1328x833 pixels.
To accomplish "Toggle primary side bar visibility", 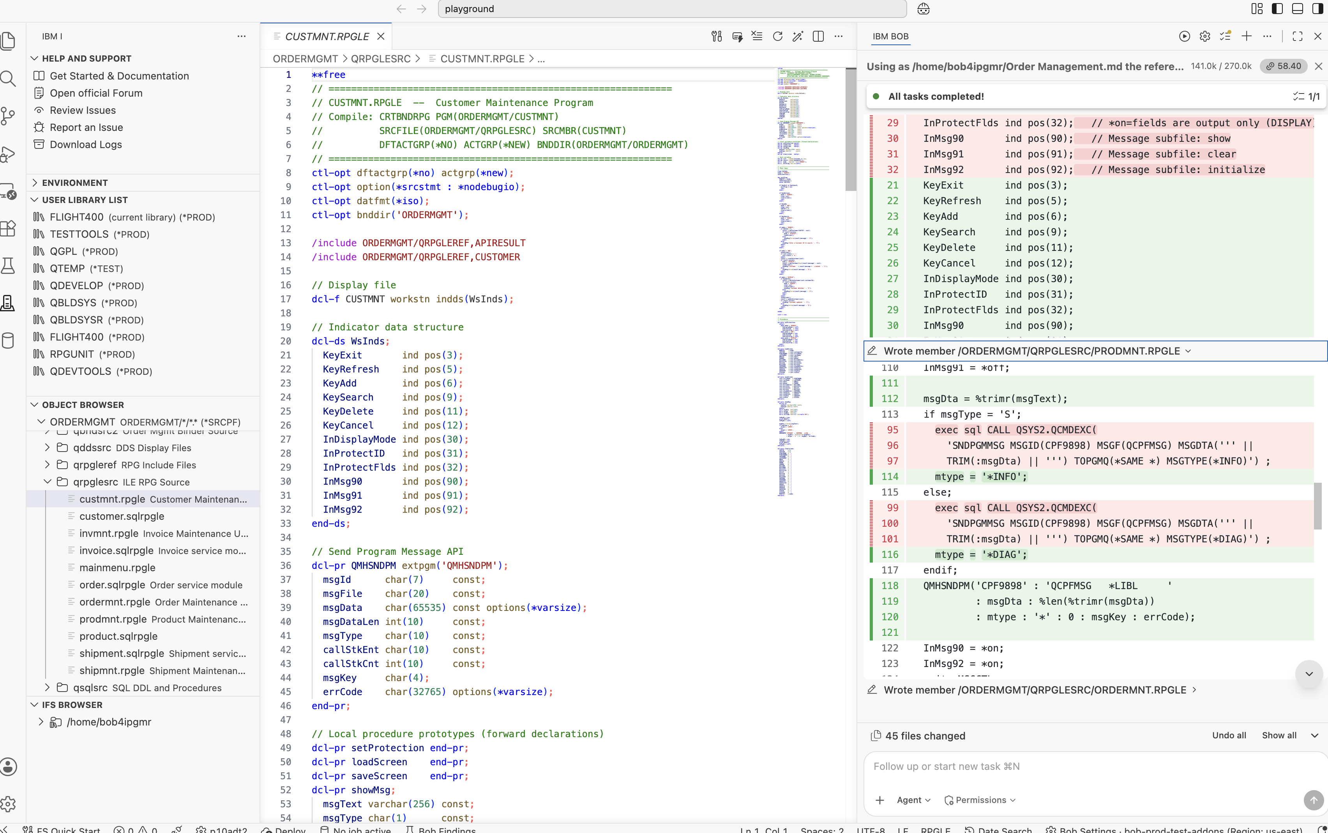I will [1277, 9].
